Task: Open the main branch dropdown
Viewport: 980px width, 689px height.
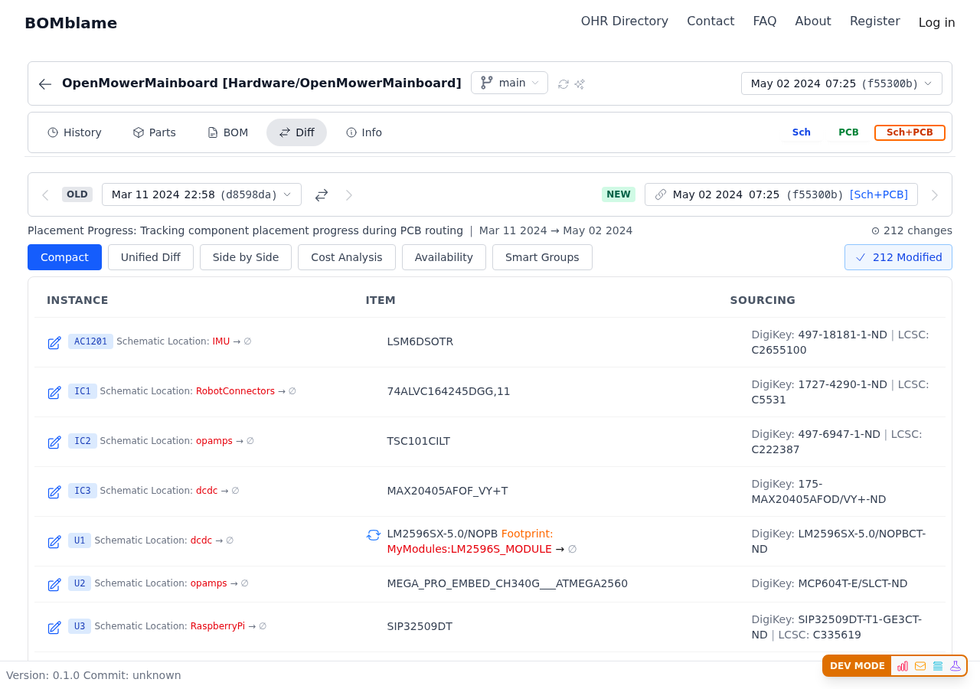Action: tap(509, 83)
